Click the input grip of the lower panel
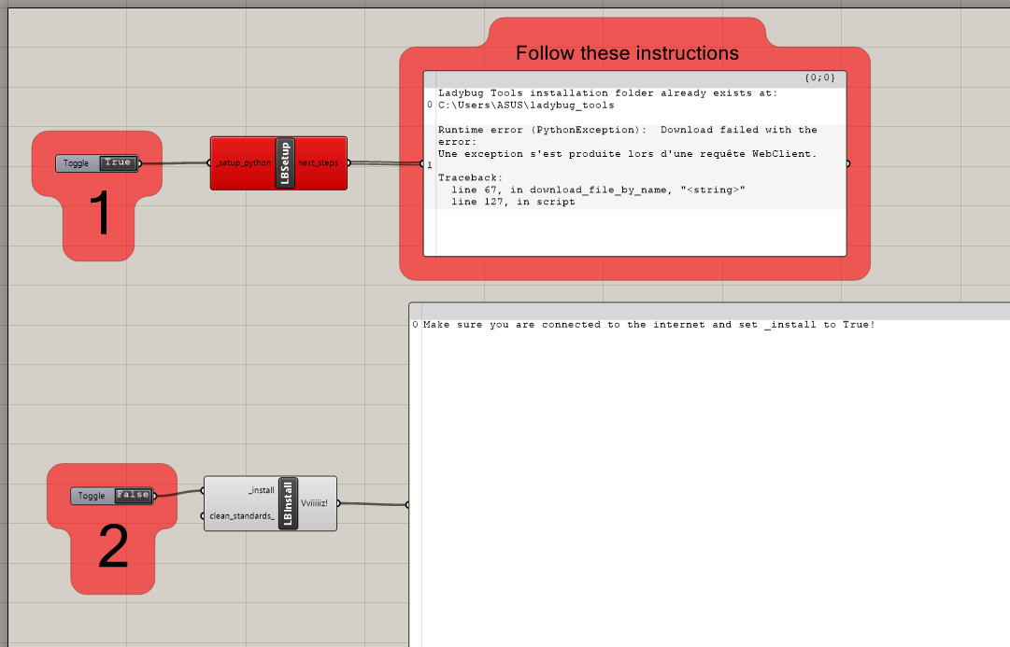This screenshot has height=647, width=1010. (x=408, y=505)
